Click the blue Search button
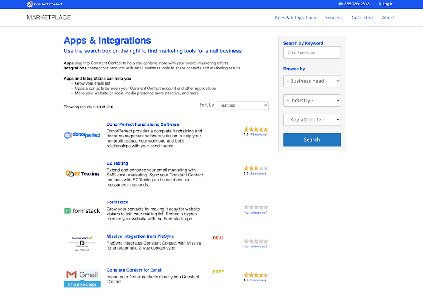This screenshot has width=423, height=297. pos(312,140)
